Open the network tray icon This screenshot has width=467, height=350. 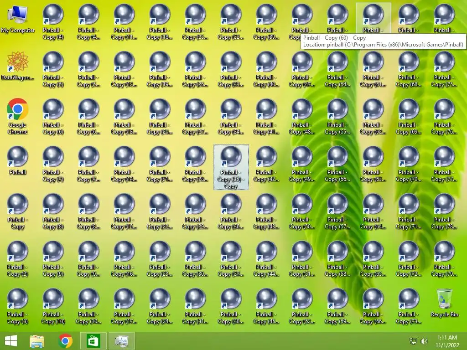(x=413, y=341)
